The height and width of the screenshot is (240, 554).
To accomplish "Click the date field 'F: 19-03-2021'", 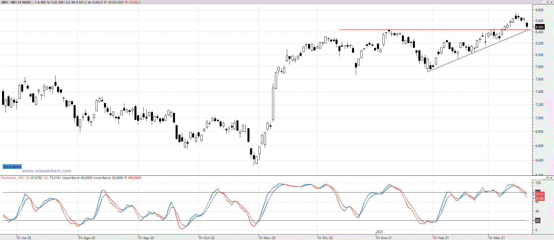I will click(x=114, y=2).
